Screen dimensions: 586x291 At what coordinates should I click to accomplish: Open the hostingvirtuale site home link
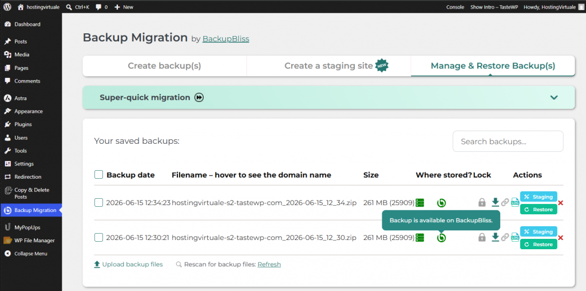tap(38, 7)
